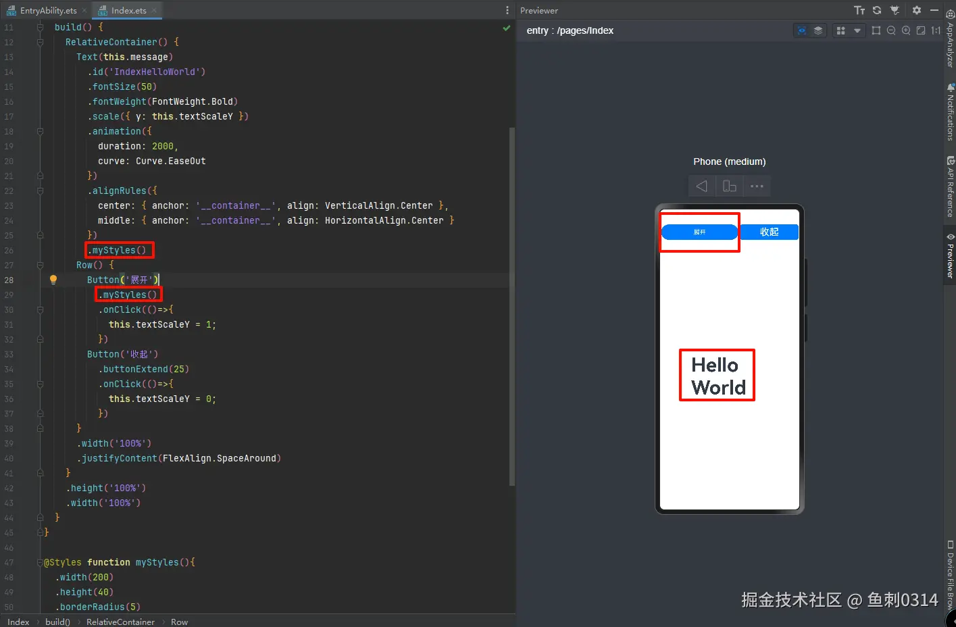Open the editor tabs more options menu
Viewport: 956px width, 627px height.
(x=507, y=10)
